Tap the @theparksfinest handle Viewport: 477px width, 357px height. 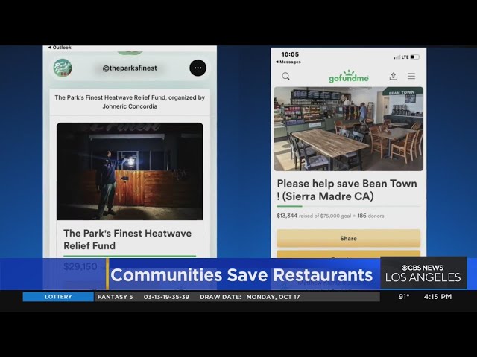click(130, 68)
